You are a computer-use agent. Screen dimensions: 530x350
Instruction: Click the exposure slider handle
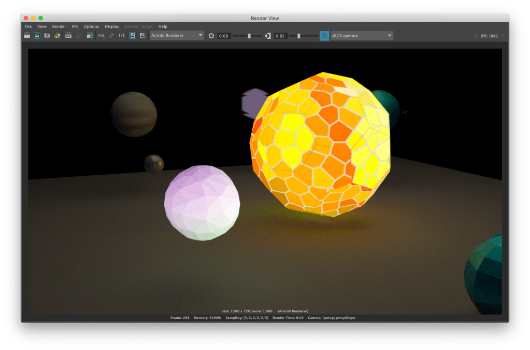(x=249, y=36)
